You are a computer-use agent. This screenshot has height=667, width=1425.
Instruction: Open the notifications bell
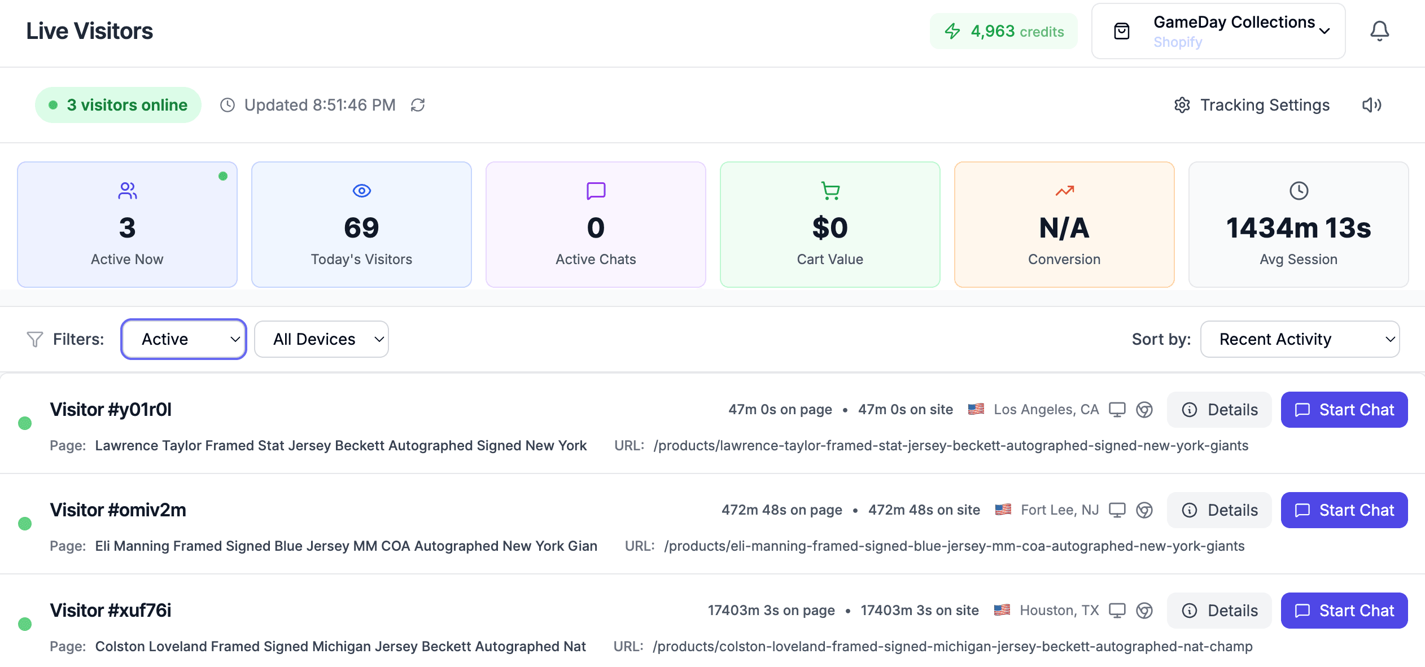click(1379, 31)
